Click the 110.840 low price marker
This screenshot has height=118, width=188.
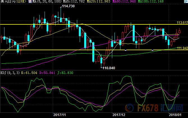pos(109,68)
